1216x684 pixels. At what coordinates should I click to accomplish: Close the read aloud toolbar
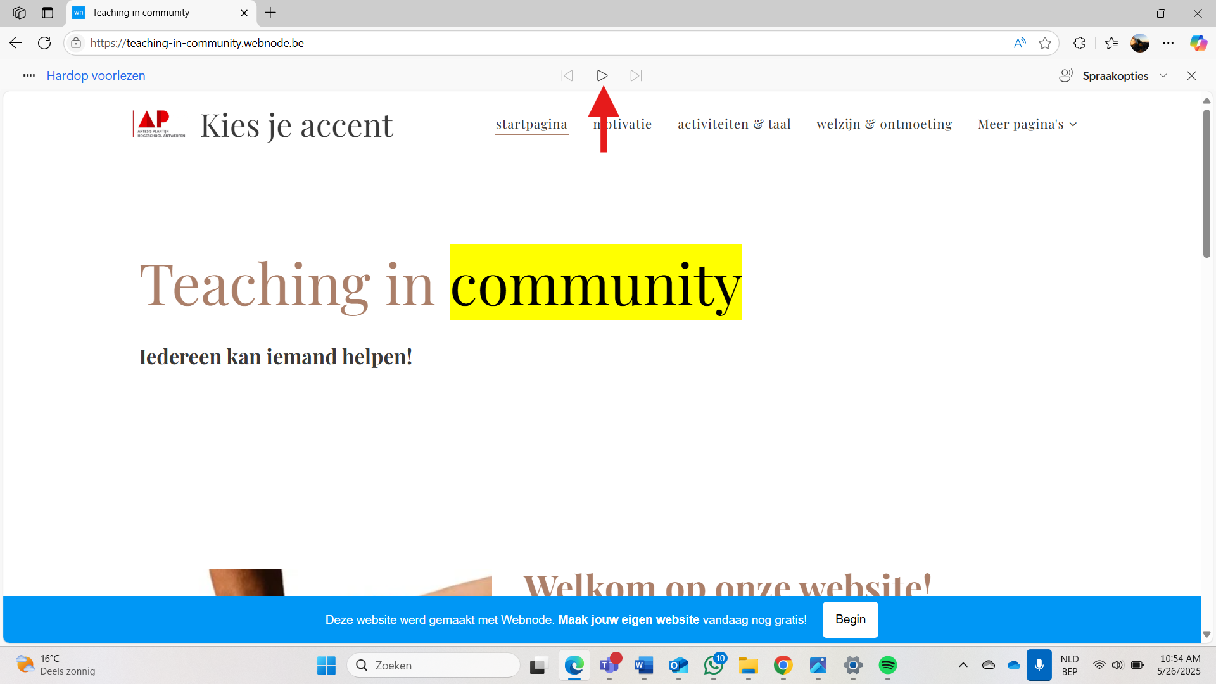(x=1191, y=76)
